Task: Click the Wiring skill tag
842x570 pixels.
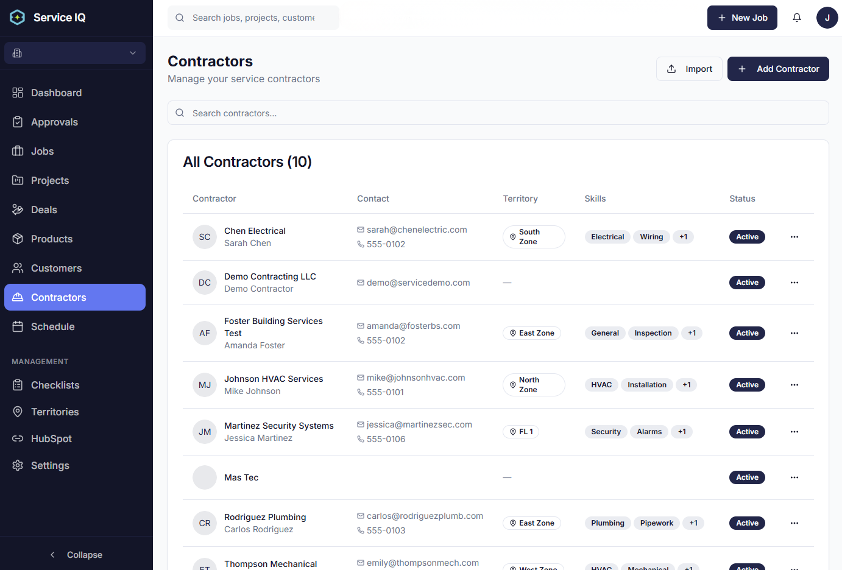Action: [651, 237]
